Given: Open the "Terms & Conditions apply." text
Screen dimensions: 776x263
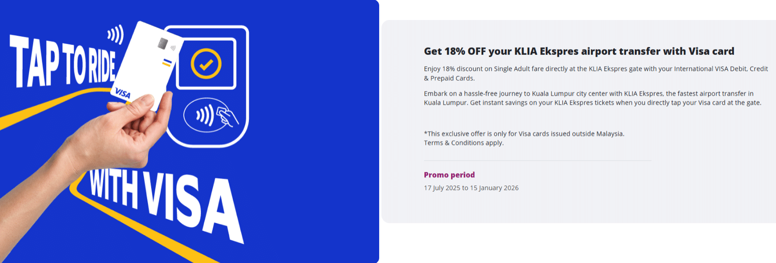Looking at the screenshot, I should pyautogui.click(x=464, y=143).
